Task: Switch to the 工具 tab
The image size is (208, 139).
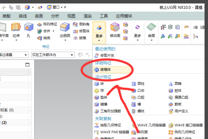Action: click(x=104, y=16)
